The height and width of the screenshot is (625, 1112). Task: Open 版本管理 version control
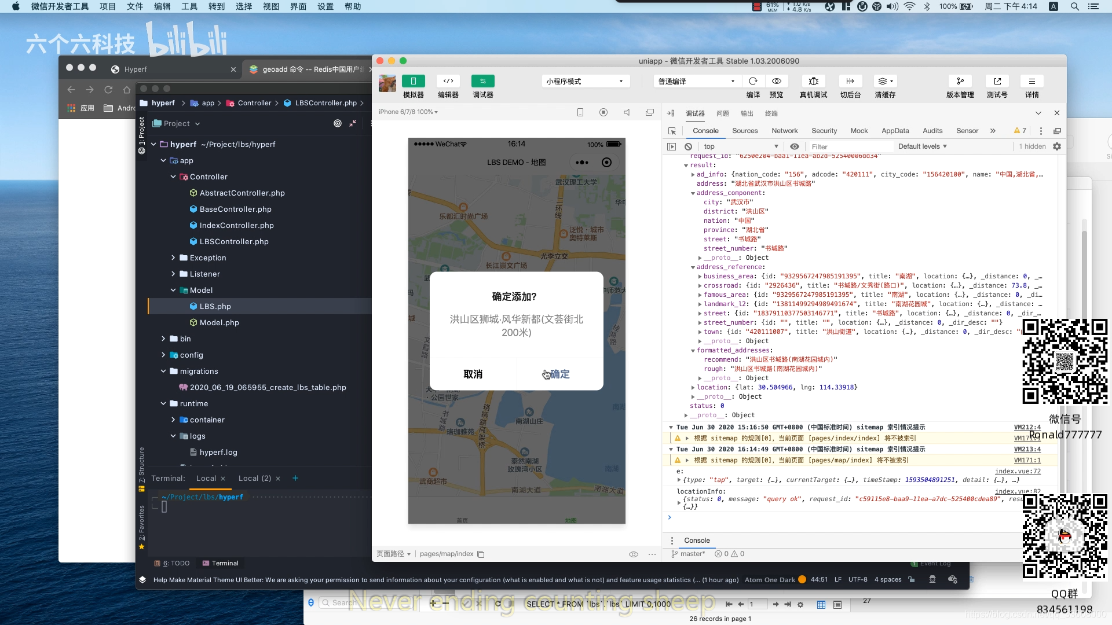pos(960,81)
